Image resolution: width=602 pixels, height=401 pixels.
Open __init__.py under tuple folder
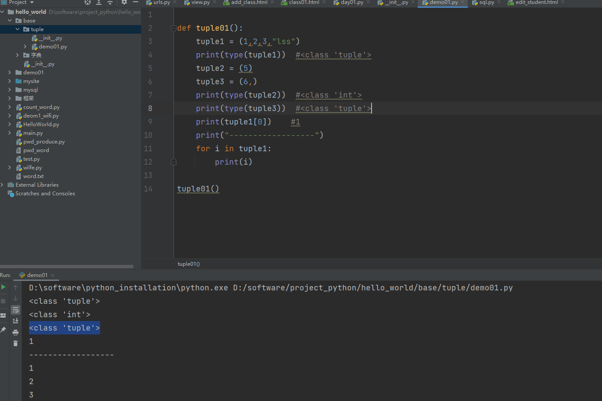click(47, 38)
